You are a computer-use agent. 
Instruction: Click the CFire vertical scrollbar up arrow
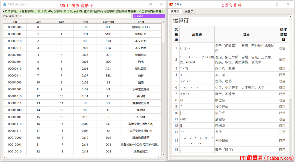point(290,17)
